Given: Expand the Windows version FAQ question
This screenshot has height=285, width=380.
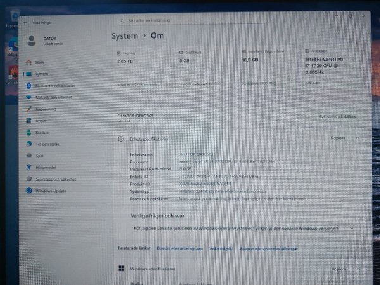Looking at the screenshot, I should pyautogui.click(x=351, y=227).
